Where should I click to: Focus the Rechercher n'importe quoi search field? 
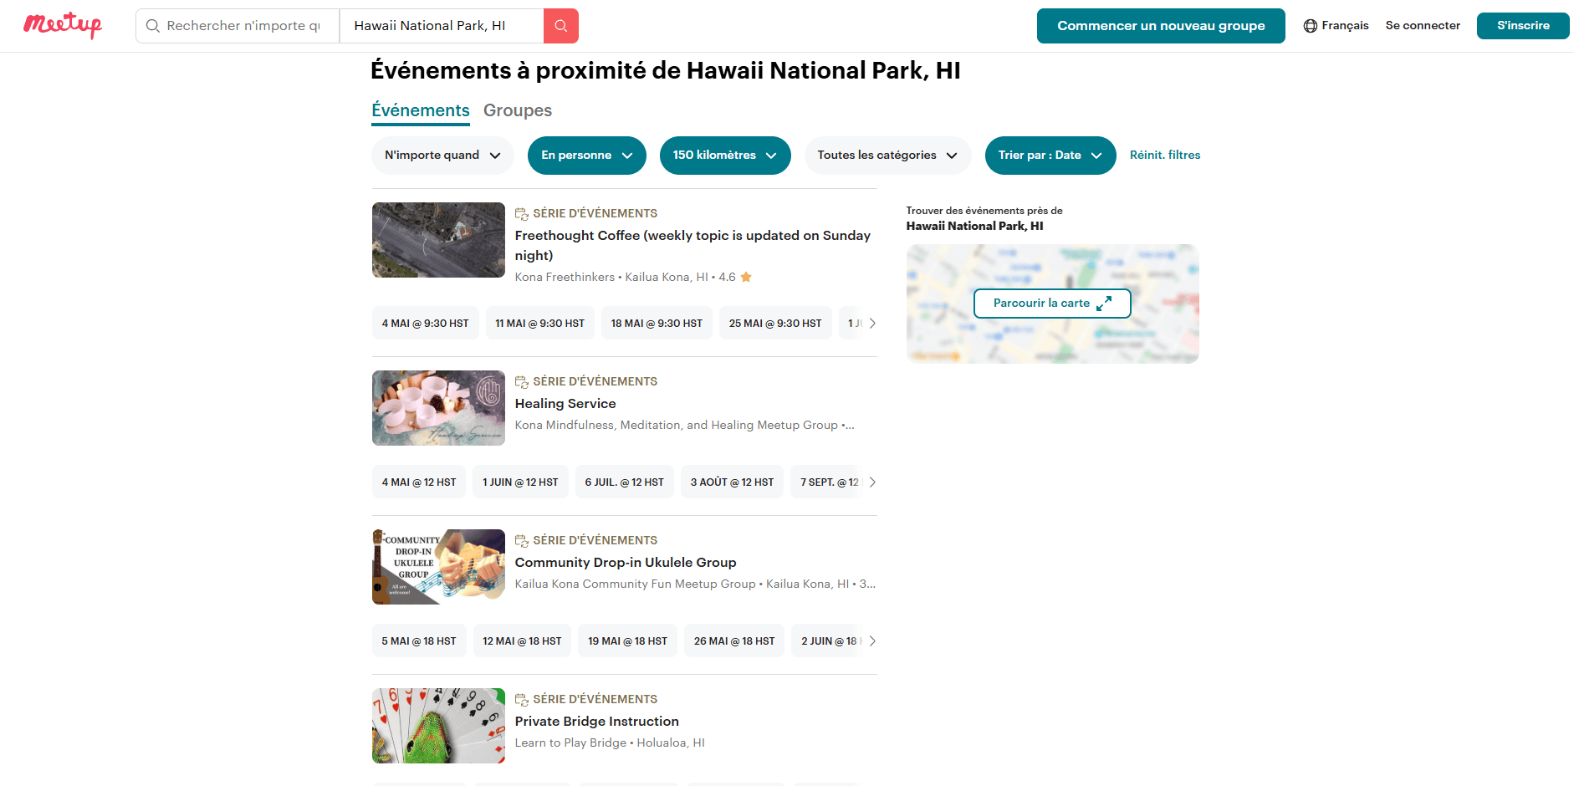click(x=238, y=26)
